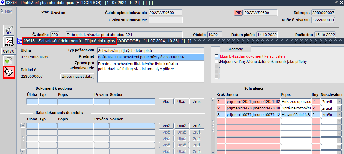Click enabled Vlož in Další dokumenty do přílohy
344x154 pixels.
(166, 126)
